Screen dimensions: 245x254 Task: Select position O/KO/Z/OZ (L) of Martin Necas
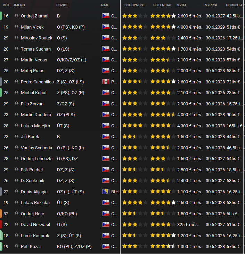[72, 60]
